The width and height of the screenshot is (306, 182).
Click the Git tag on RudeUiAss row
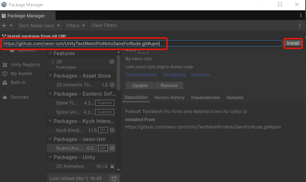(x=103, y=148)
